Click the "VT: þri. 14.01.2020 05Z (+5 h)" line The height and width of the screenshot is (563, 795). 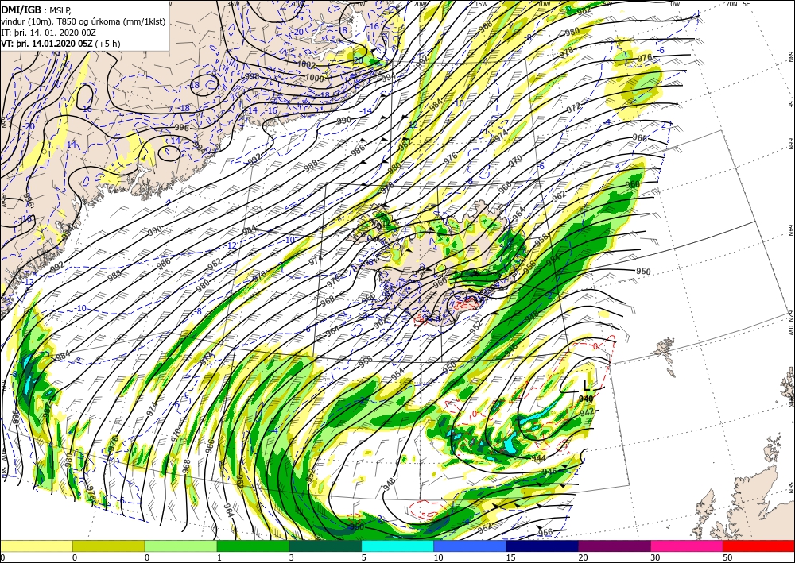coord(60,44)
